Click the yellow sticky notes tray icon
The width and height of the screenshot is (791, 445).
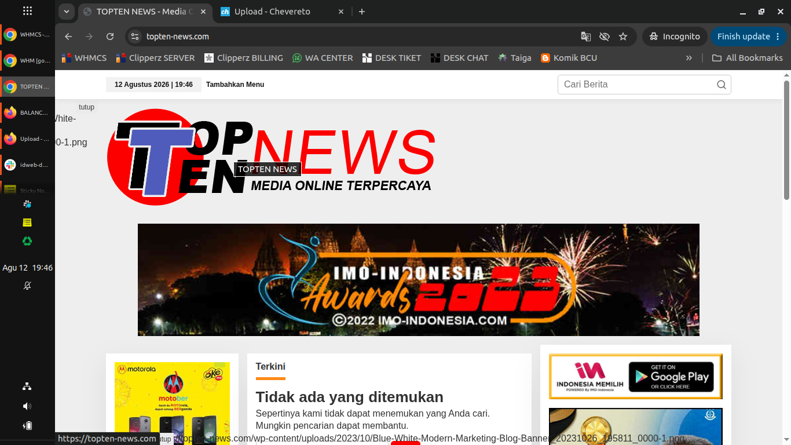pos(27,222)
